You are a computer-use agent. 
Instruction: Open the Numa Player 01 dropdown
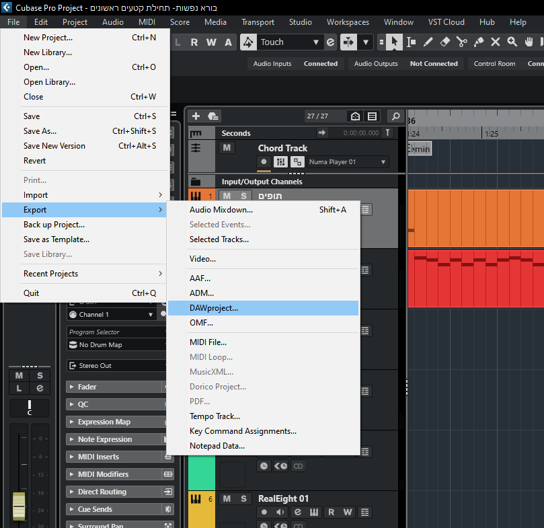[x=348, y=162]
